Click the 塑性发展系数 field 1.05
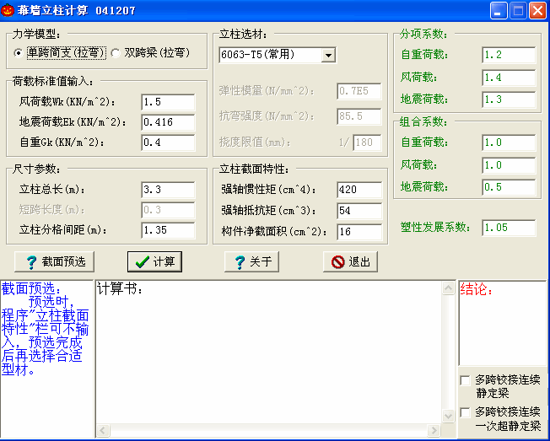550x441 pixels. (x=509, y=228)
